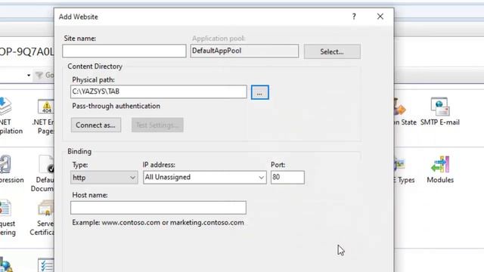Image resolution: width=484 pixels, height=272 pixels.
Task: Open Request Filtering icon in IIS Manager
Action: pyautogui.click(x=7, y=218)
